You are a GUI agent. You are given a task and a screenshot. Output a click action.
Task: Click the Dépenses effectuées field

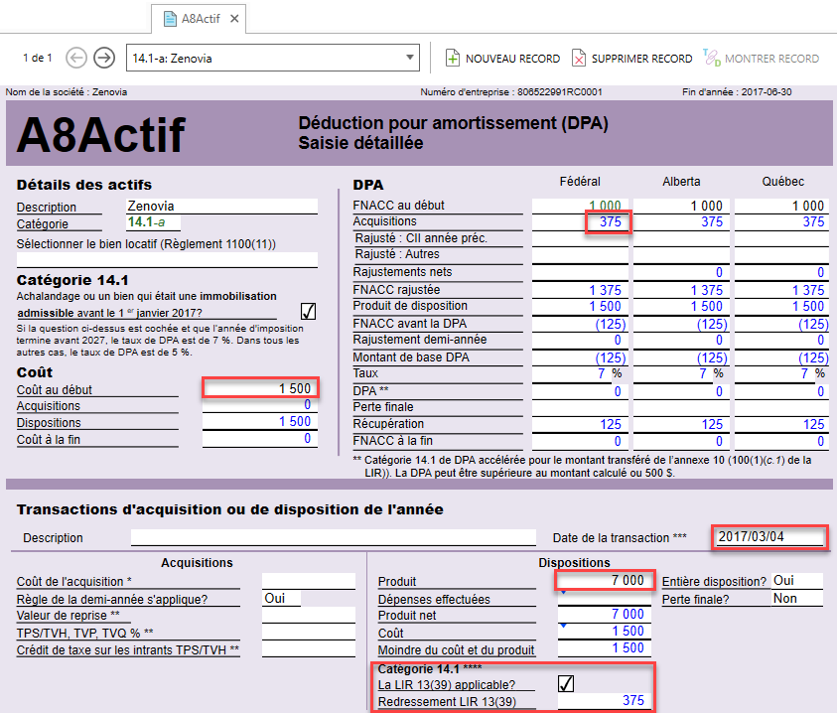[605, 598]
